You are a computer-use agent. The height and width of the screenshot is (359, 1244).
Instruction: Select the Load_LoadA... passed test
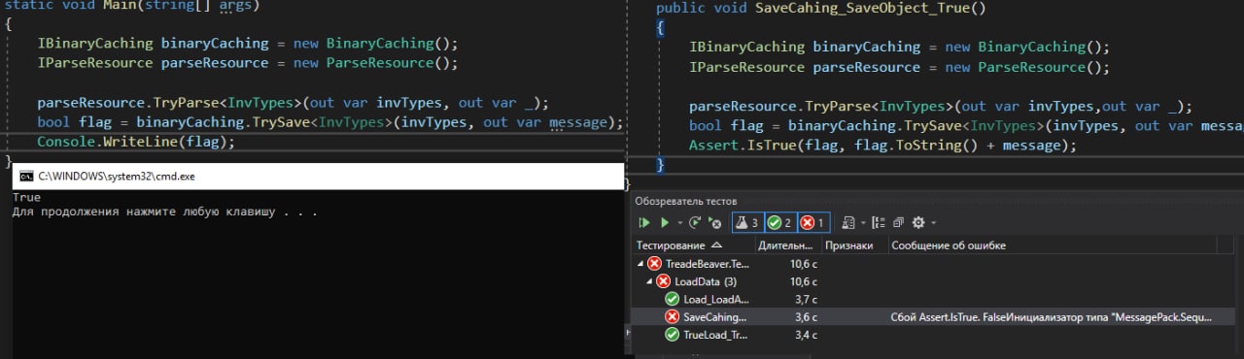(937, 299)
